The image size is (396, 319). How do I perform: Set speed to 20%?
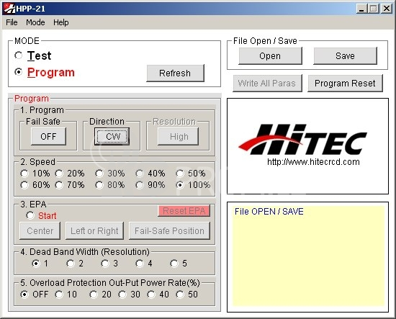[x=59, y=174]
